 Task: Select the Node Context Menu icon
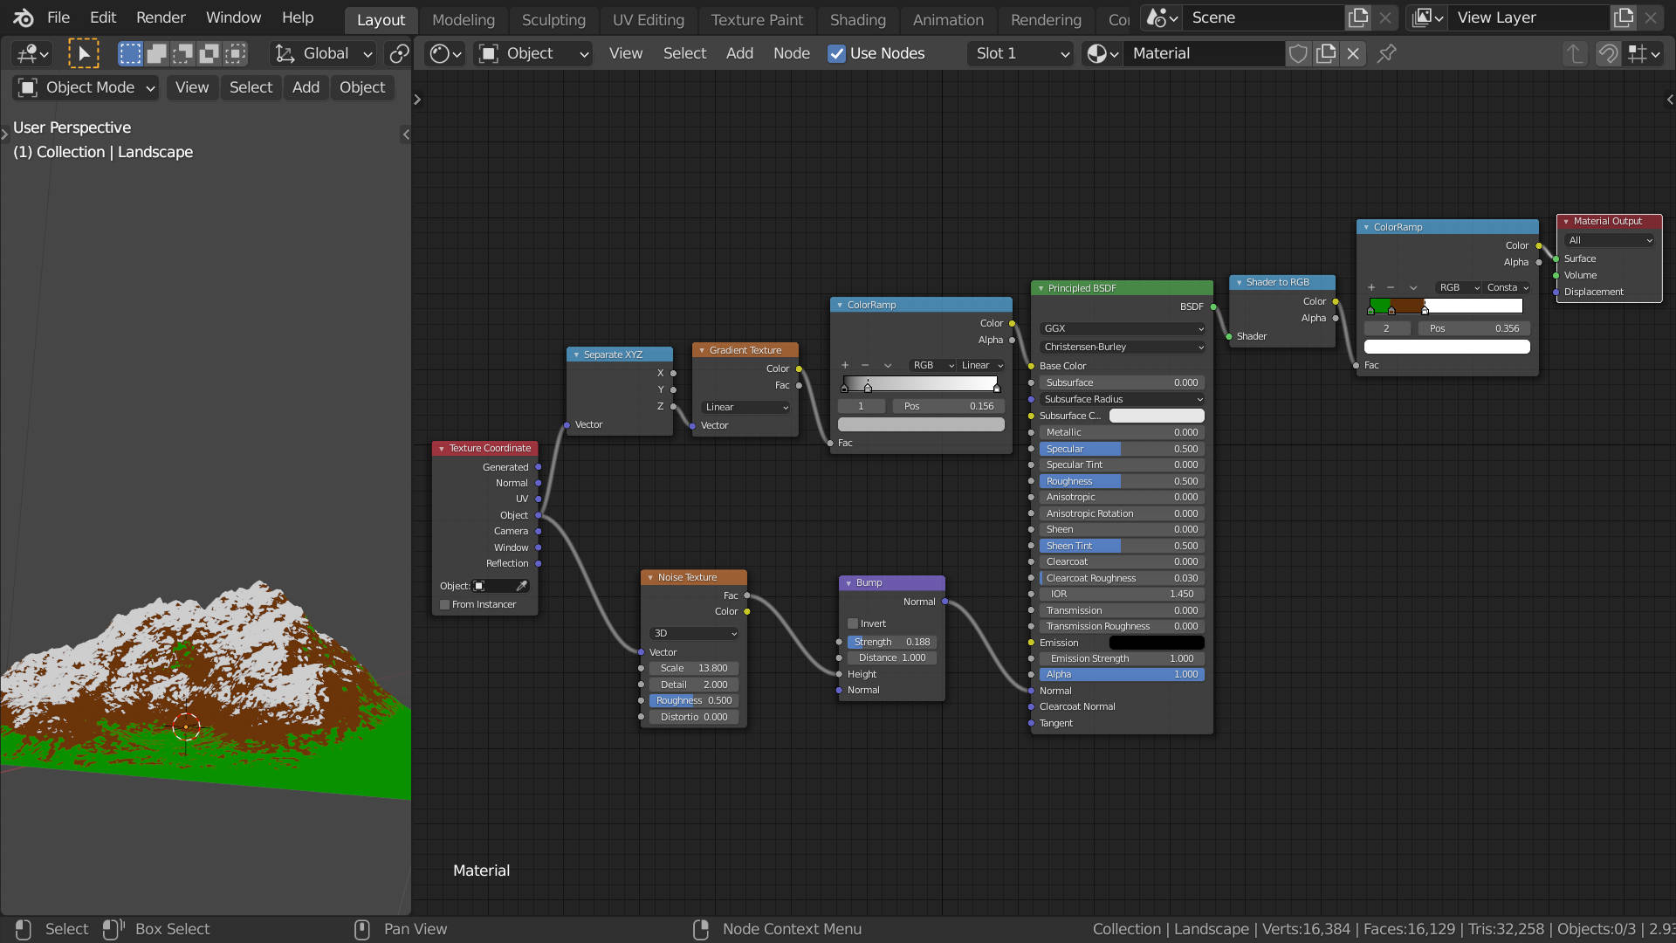[702, 928]
